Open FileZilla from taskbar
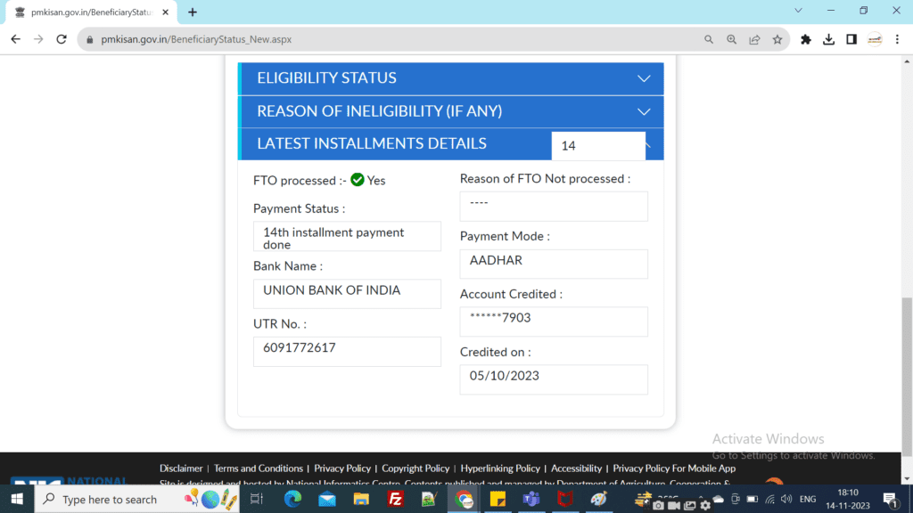 pyautogui.click(x=395, y=499)
